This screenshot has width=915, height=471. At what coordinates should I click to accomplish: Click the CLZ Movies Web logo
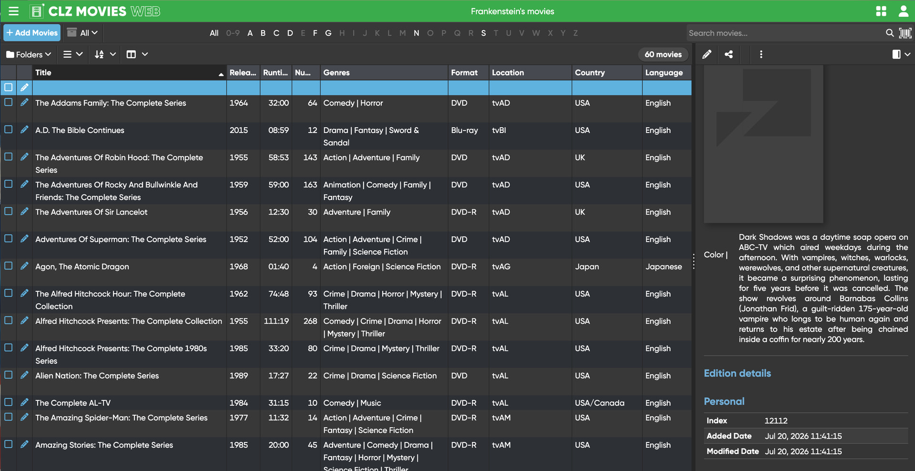pos(95,11)
